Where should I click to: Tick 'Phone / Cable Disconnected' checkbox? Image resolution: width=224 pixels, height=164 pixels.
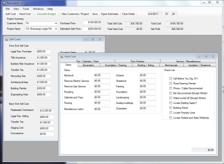[170, 88]
